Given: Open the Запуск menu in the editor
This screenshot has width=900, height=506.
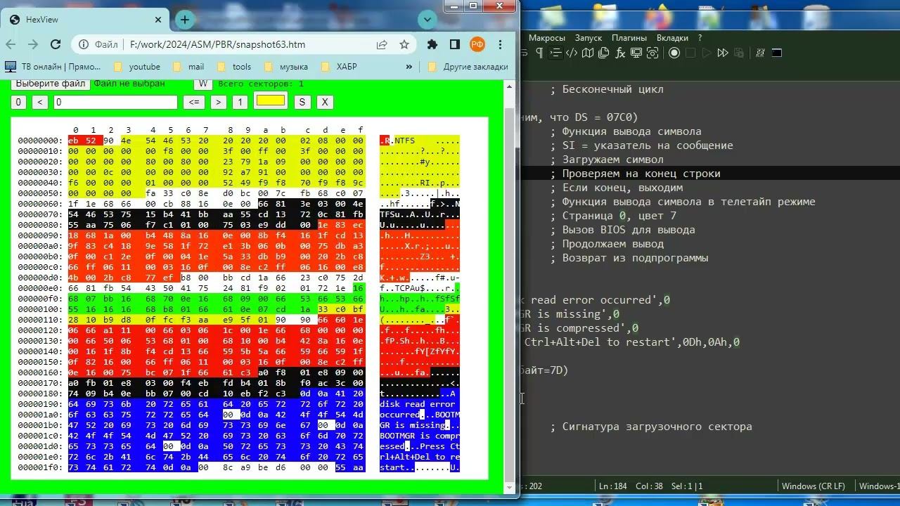Looking at the screenshot, I should coord(588,38).
